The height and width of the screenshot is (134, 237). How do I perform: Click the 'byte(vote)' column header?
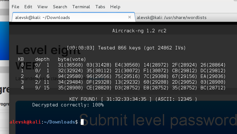tap(72, 59)
